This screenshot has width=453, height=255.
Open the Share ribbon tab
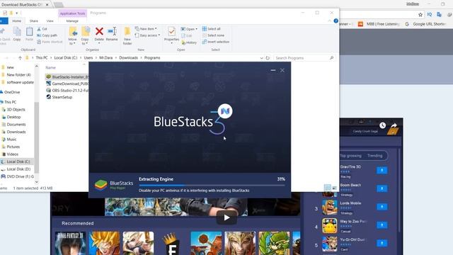pyautogui.click(x=33, y=21)
